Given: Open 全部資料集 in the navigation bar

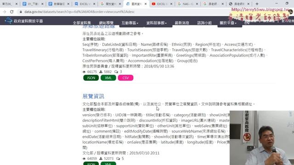Looking at the screenshot, I should click(82, 23).
